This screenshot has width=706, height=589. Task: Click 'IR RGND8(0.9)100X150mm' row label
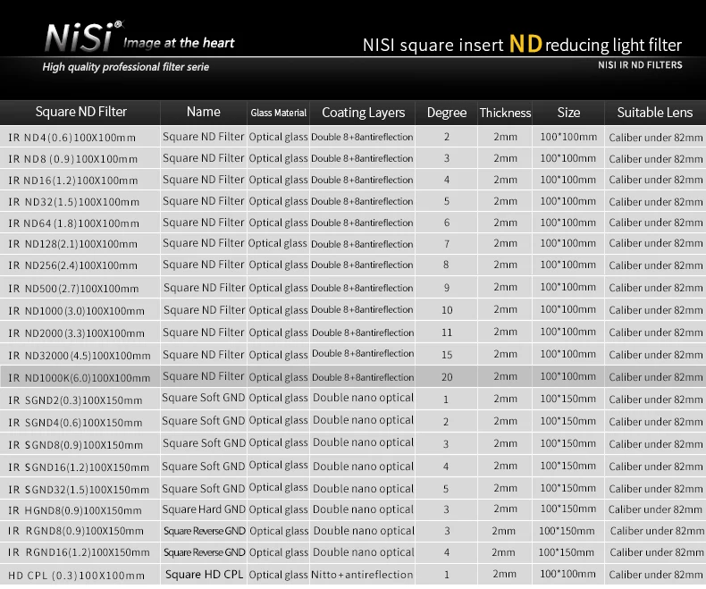pyautogui.click(x=76, y=532)
